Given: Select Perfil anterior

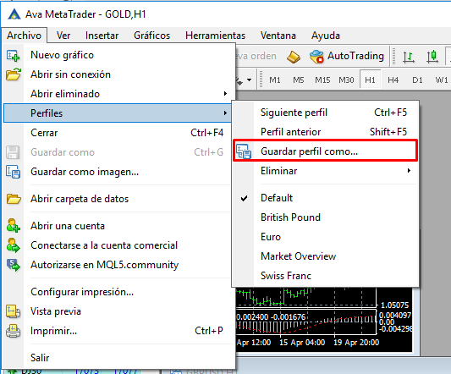Looking at the screenshot, I should [x=325, y=132].
